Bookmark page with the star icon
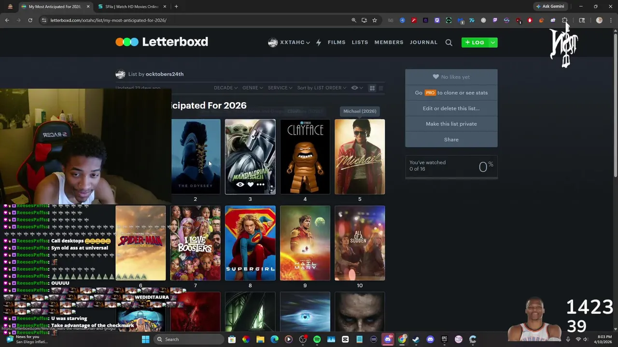 click(x=374, y=20)
